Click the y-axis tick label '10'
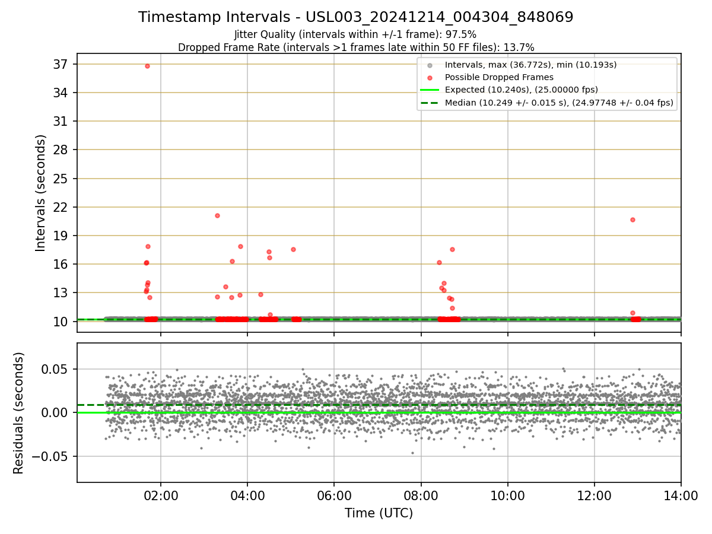 point(62,322)
